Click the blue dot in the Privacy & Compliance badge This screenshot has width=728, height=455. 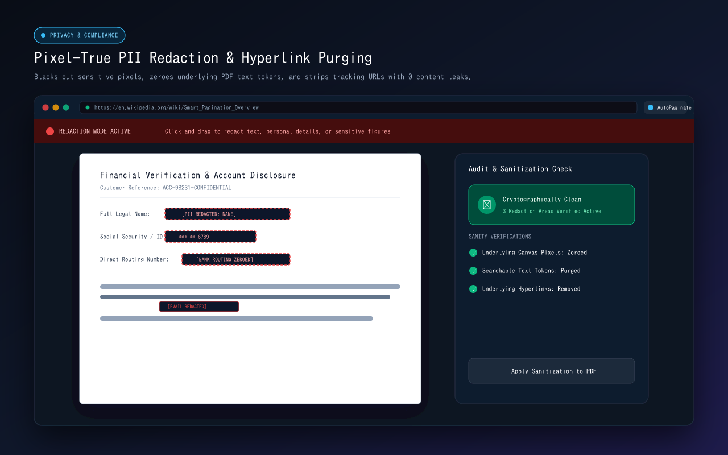(43, 35)
